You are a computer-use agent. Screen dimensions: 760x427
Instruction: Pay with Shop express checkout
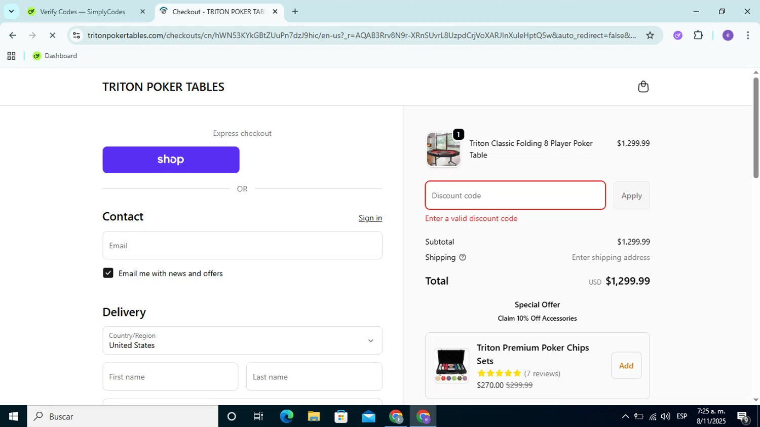coord(171,160)
